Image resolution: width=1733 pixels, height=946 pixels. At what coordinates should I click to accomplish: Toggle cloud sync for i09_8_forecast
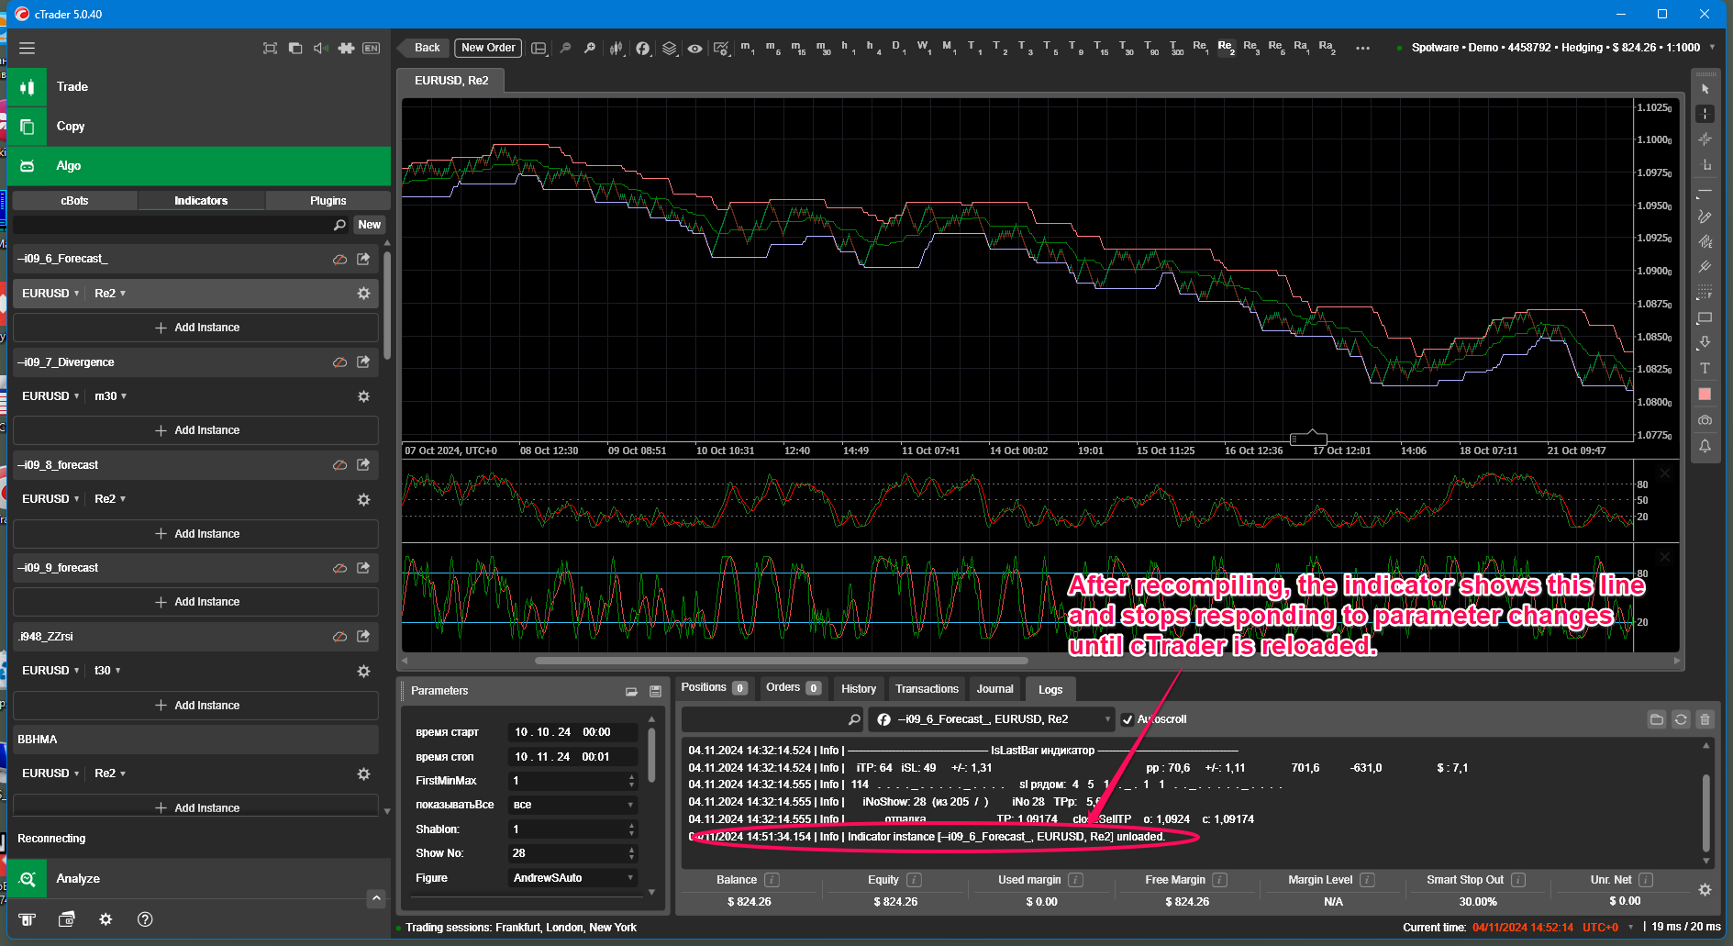(x=339, y=465)
